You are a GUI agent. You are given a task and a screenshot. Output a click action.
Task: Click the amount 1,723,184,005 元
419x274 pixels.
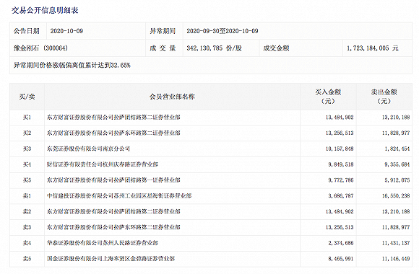point(373,48)
